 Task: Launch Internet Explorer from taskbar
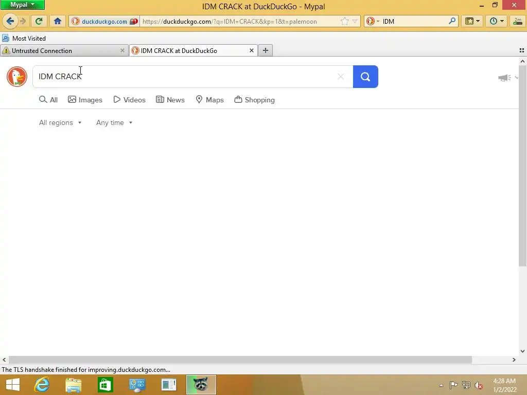(x=42, y=385)
